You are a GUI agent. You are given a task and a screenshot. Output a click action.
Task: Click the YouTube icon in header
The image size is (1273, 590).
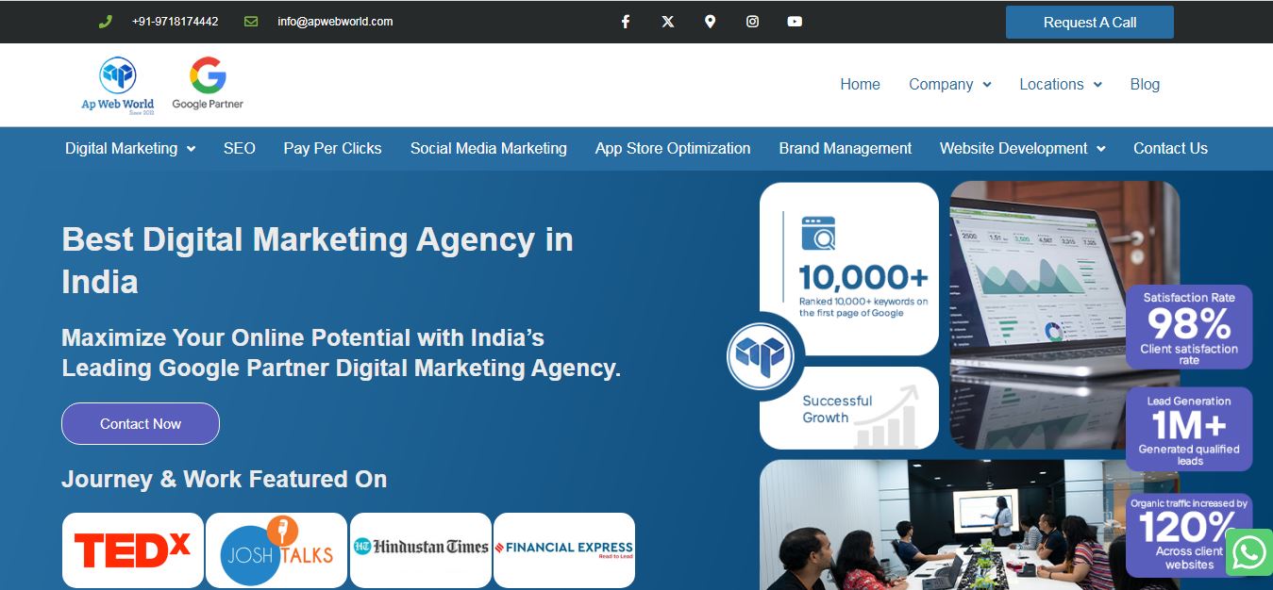pos(795,22)
